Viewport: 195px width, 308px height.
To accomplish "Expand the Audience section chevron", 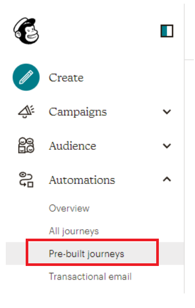I will click(x=167, y=146).
